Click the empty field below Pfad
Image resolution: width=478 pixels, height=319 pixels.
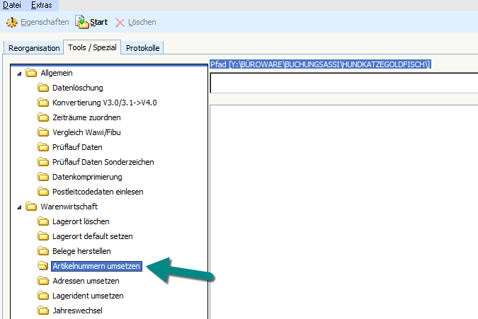[343, 83]
